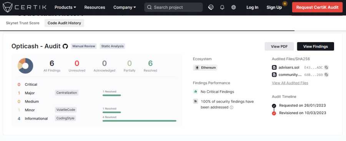Open the community file name
Image resolution: width=346 pixels, height=141 pixels.
click(290, 75)
